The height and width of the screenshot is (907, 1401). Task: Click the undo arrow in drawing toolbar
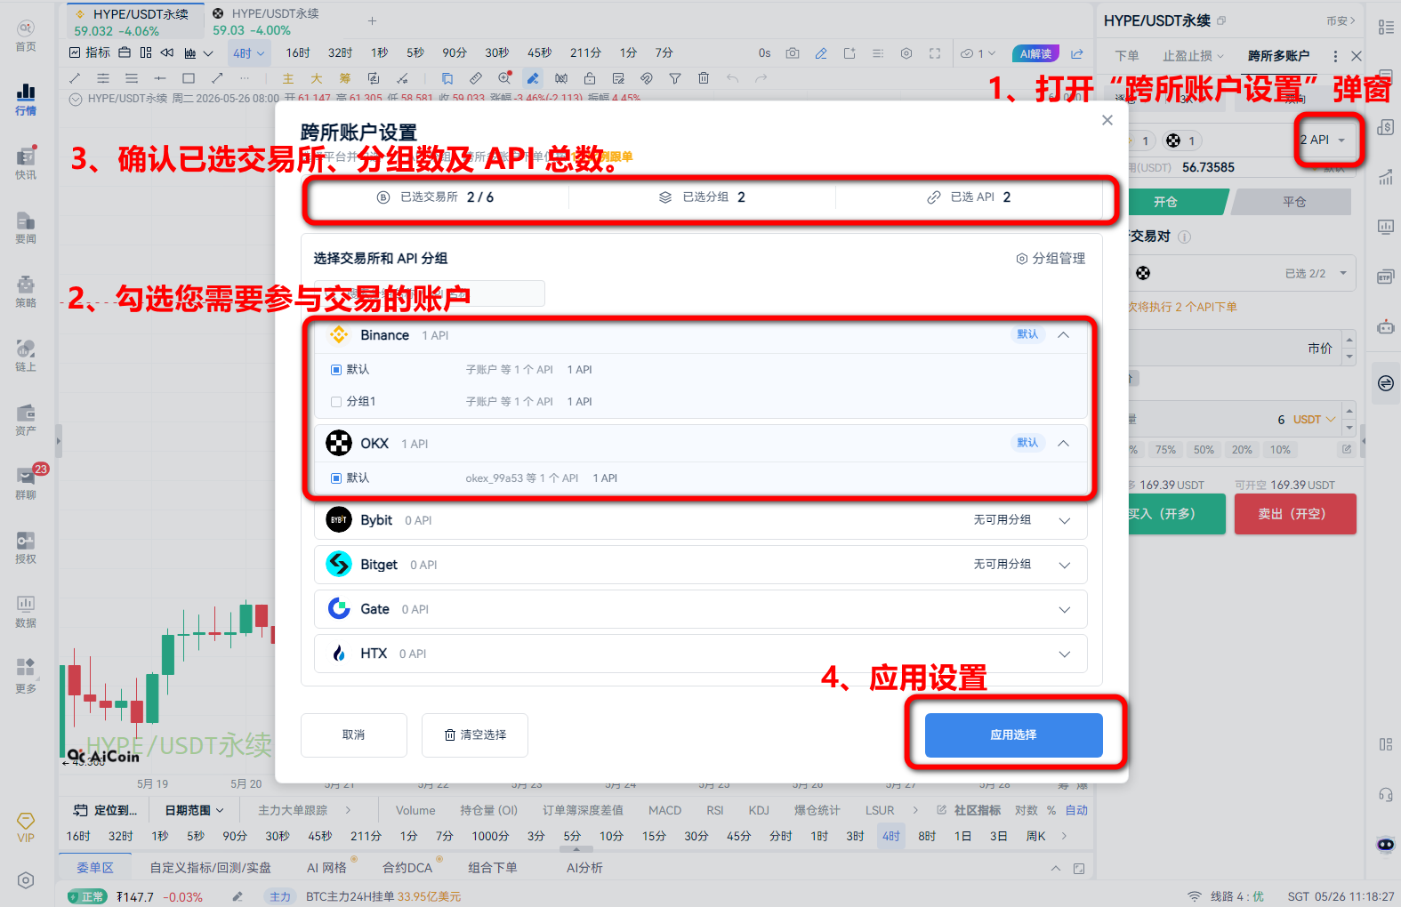tap(732, 78)
